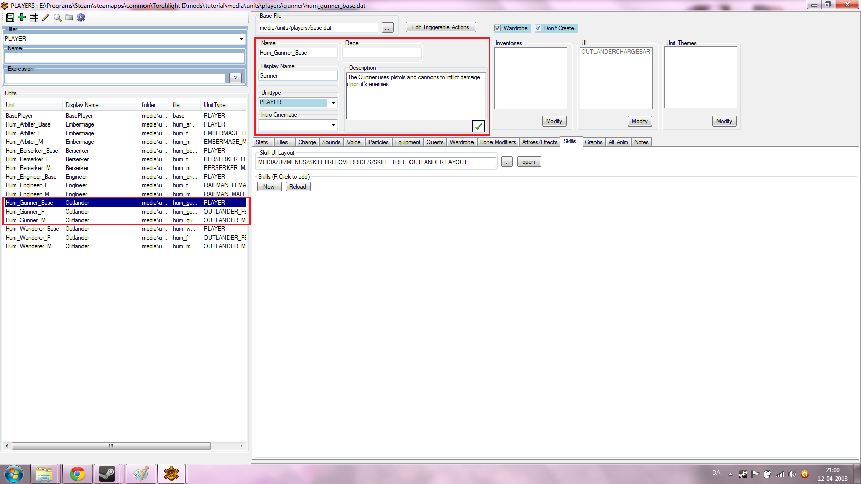
Task: Click the power plug tray icon
Action: pyautogui.click(x=767, y=474)
